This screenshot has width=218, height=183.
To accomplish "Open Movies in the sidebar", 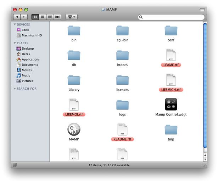I will [x=24, y=70].
